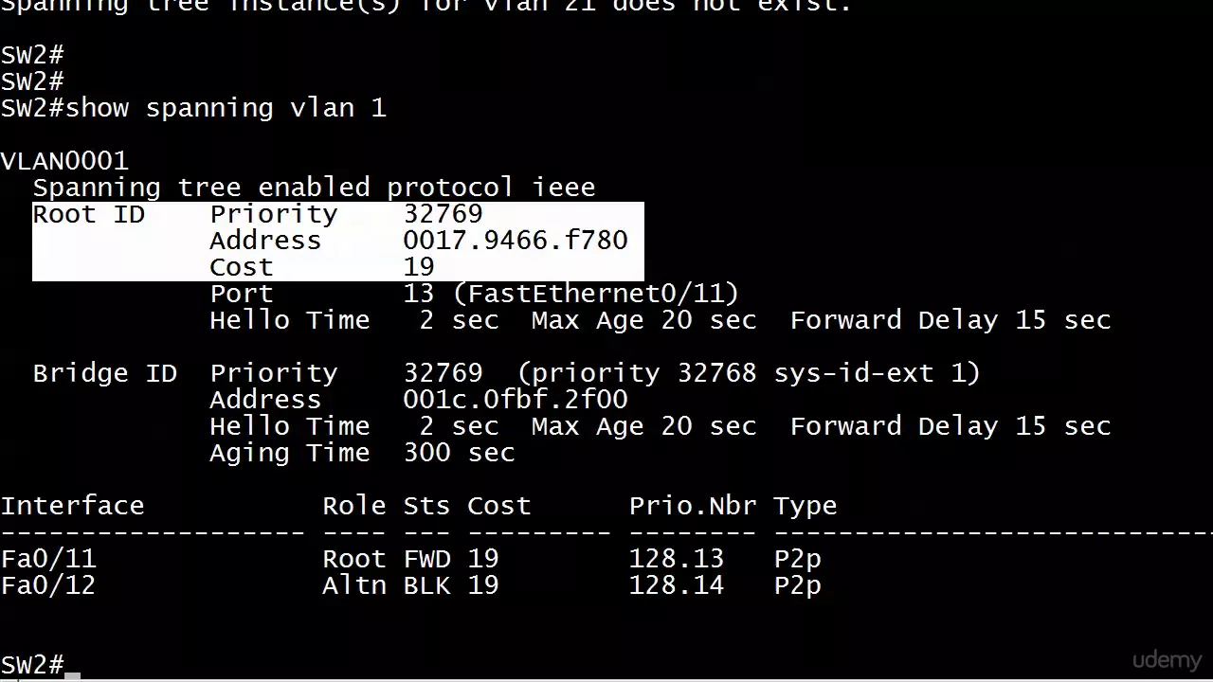Click the Altn role for Fa0/12
The width and height of the screenshot is (1213, 682).
point(354,585)
